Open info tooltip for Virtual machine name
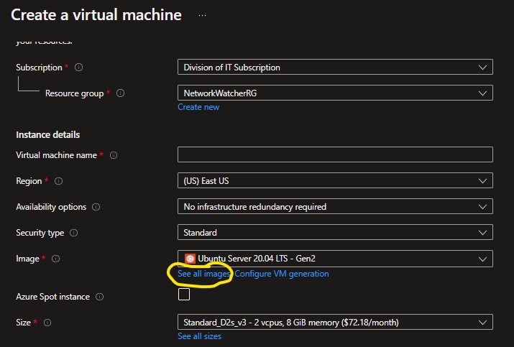 pyautogui.click(x=114, y=155)
